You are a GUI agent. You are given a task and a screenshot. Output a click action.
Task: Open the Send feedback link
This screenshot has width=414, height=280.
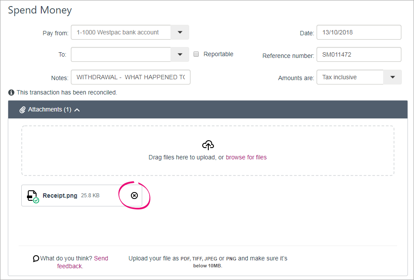tap(101, 258)
